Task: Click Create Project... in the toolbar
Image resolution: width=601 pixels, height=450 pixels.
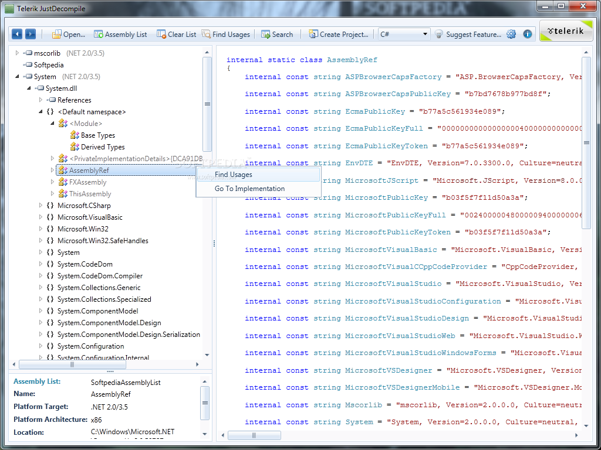Action: (339, 35)
